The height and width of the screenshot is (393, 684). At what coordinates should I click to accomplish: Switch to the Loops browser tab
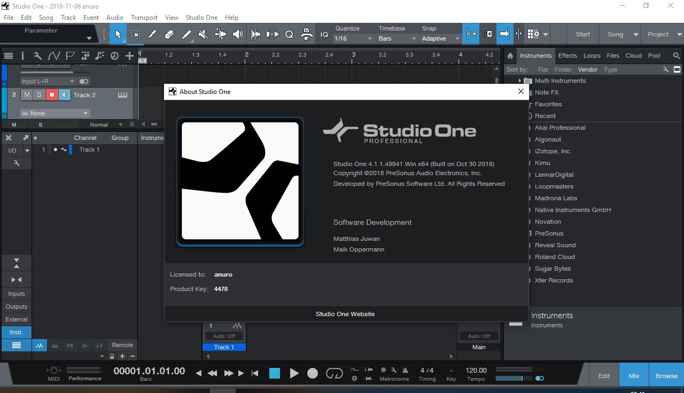592,56
